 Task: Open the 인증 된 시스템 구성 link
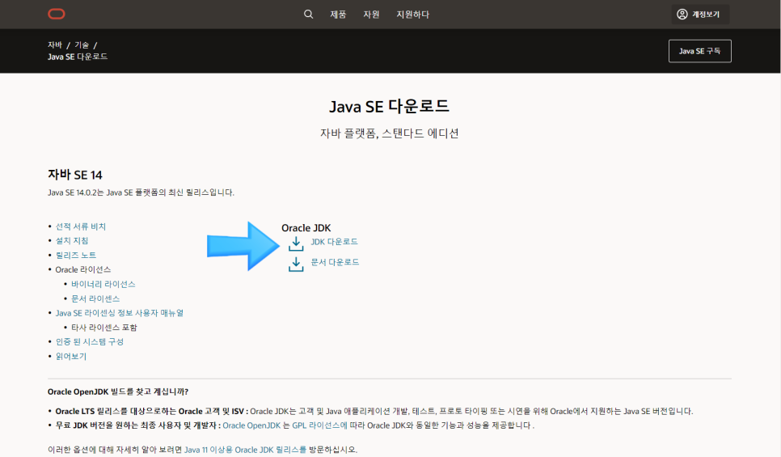(89, 342)
